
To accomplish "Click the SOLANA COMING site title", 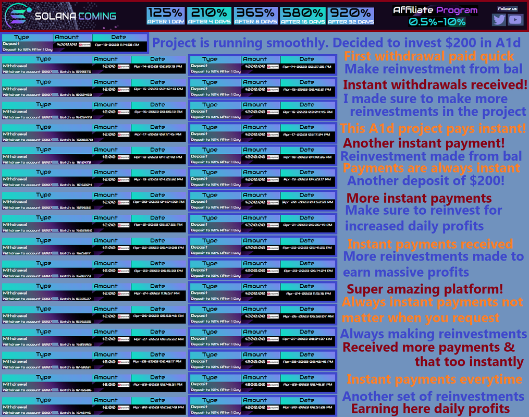I will 76,16.
